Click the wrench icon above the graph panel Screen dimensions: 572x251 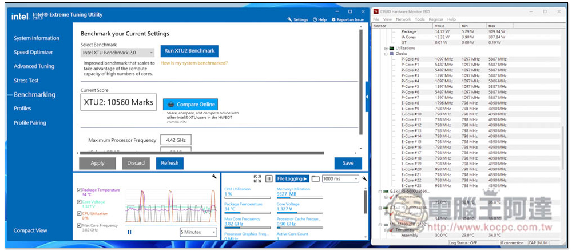click(213, 178)
